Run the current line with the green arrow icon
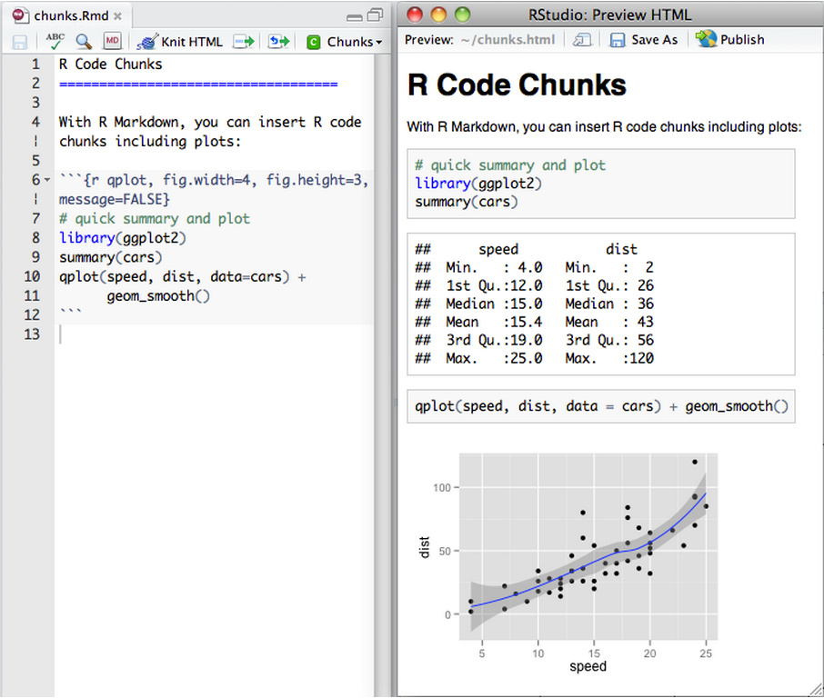The image size is (824, 698). 244,42
